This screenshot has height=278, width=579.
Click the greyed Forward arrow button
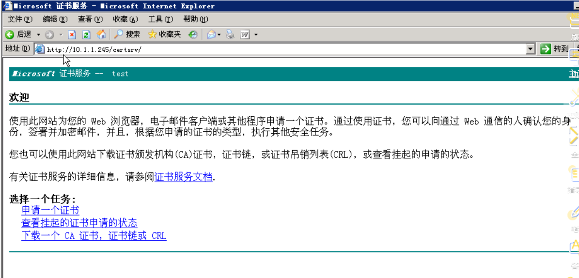(x=49, y=35)
